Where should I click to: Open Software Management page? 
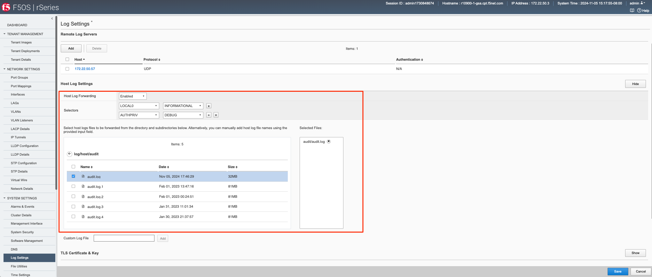click(27, 241)
